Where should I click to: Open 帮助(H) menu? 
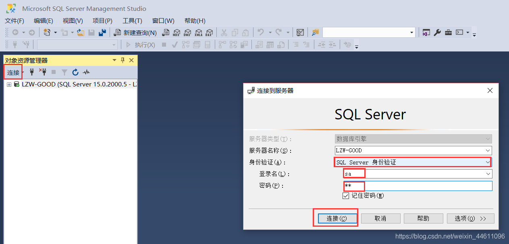[195, 21]
